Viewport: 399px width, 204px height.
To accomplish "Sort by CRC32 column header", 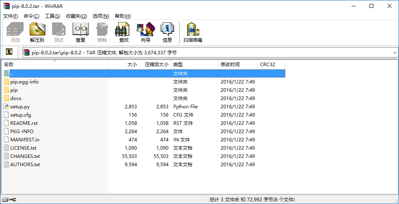I will [x=271, y=65].
